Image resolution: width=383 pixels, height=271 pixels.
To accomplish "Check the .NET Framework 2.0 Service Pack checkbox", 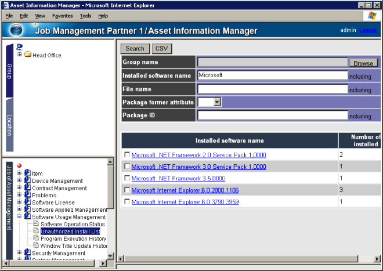I will pyautogui.click(x=127, y=155).
